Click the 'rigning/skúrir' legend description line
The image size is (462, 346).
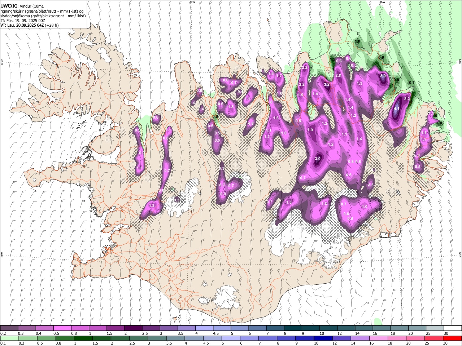pyautogui.click(x=42, y=11)
